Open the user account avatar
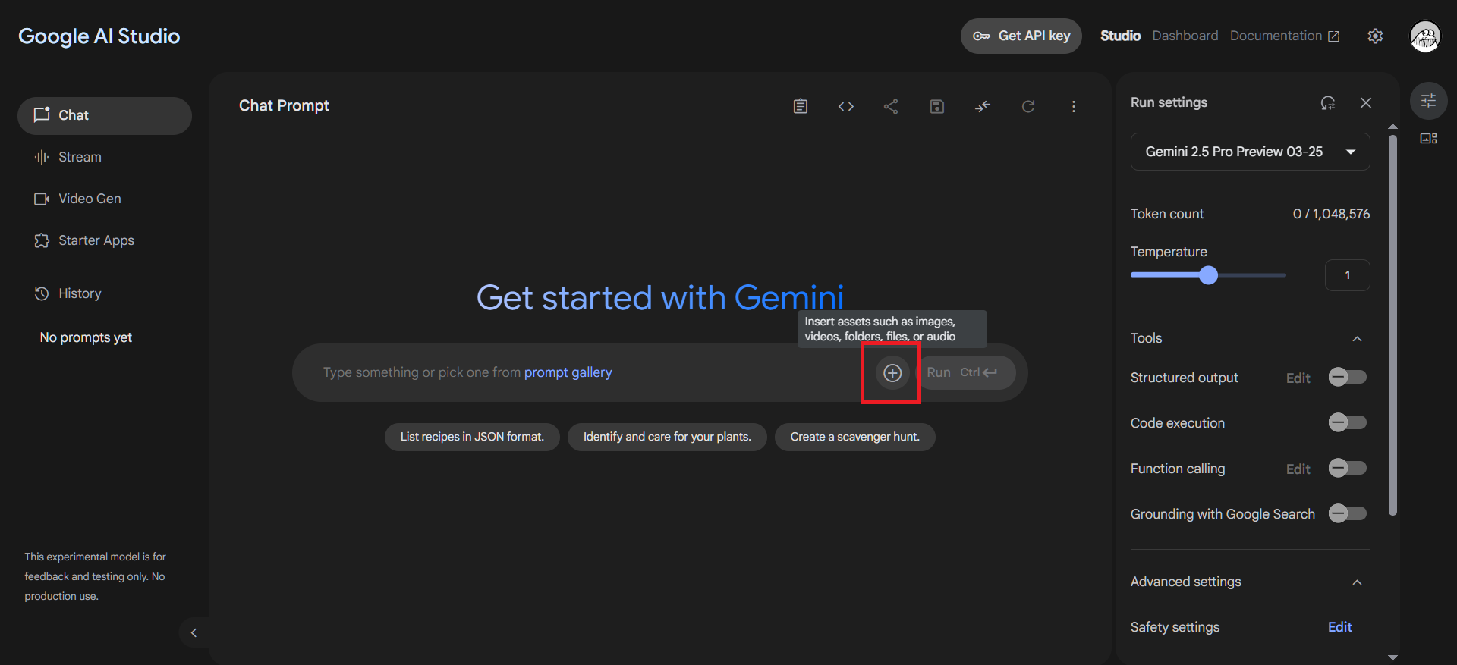1457x665 pixels. tap(1424, 36)
